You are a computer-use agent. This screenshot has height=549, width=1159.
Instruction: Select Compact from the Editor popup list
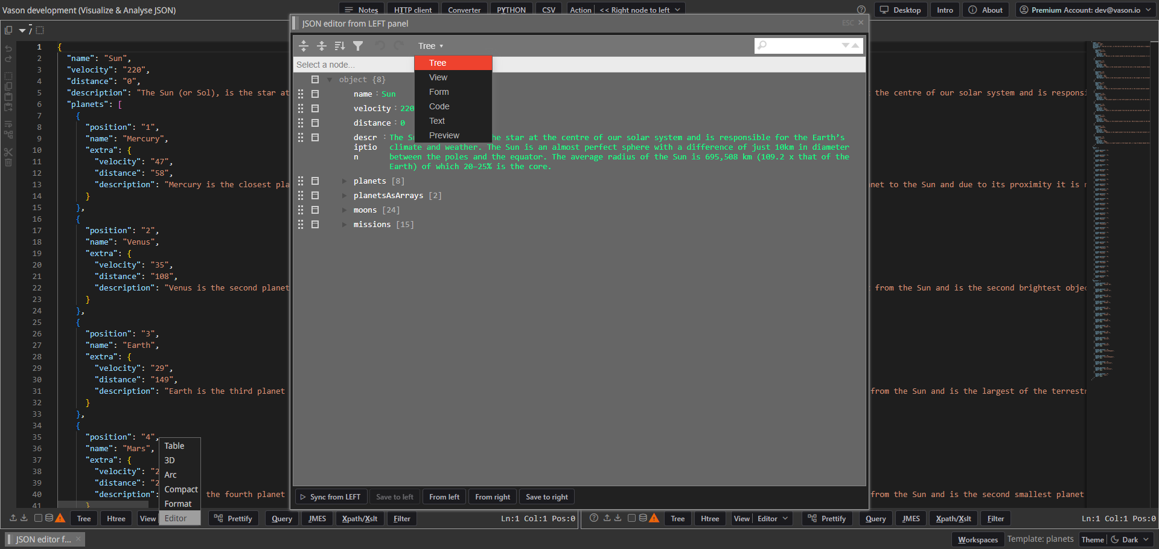[x=180, y=489]
